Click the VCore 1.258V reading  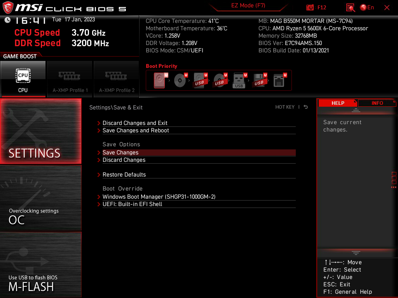click(163, 36)
